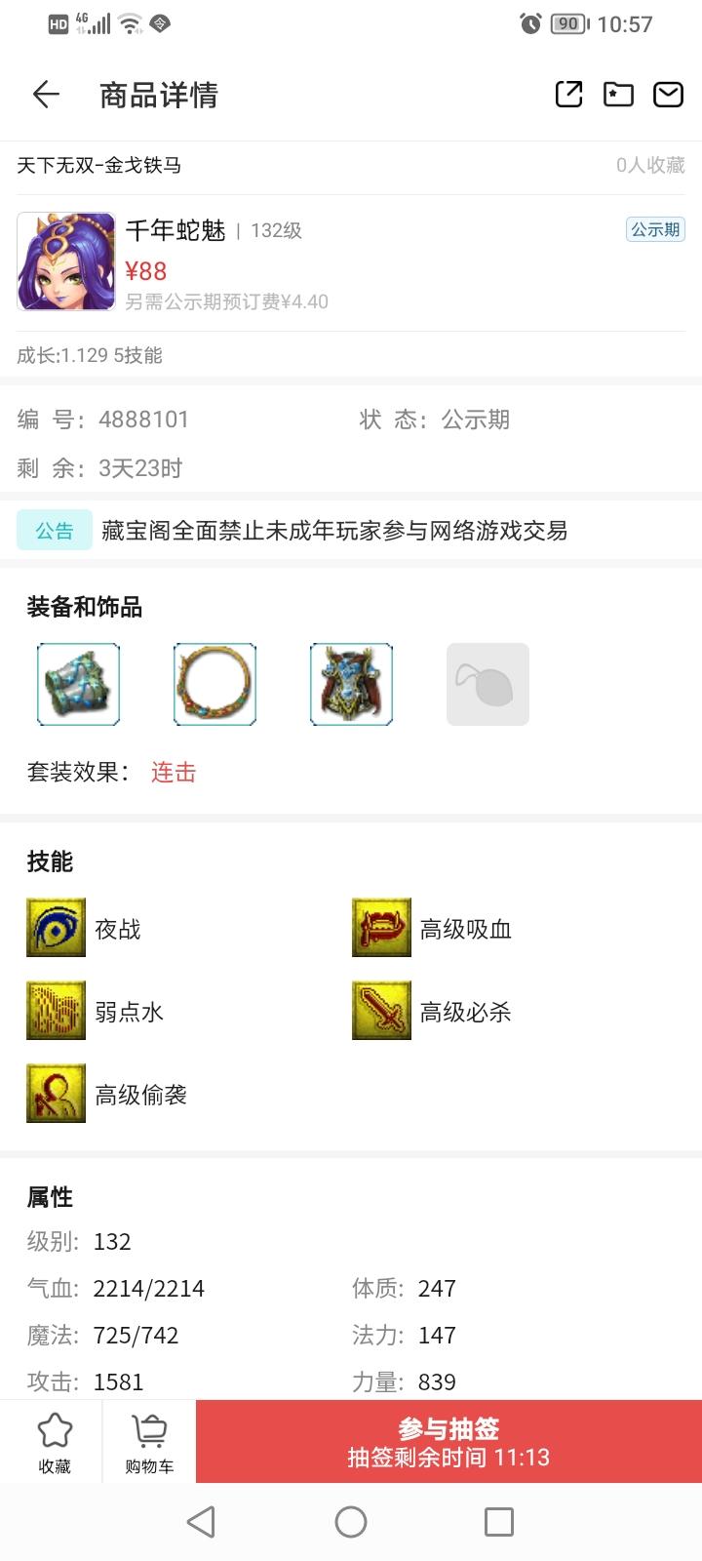View the armor equipment item
This screenshot has height=1561, width=702.
coord(351,684)
